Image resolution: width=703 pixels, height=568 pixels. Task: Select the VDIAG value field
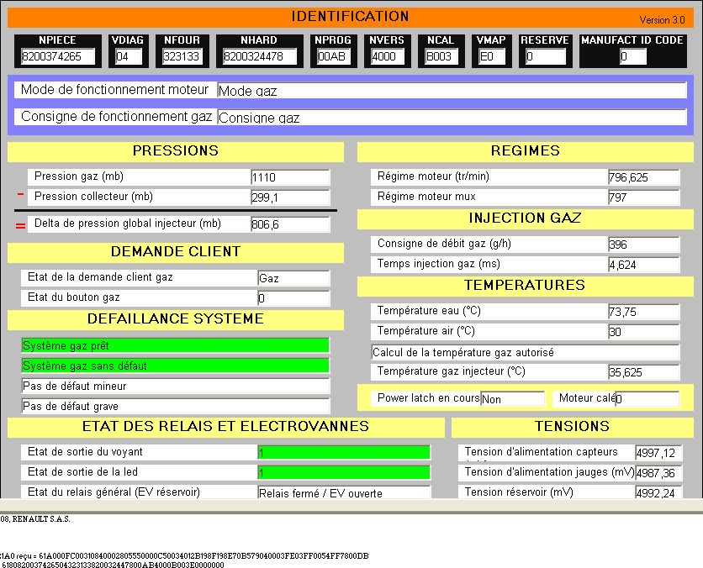[x=128, y=57]
